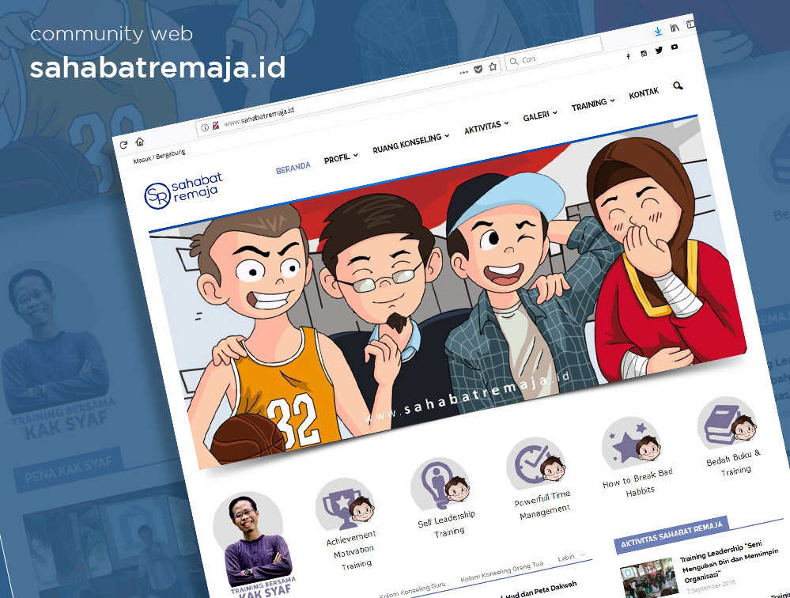Open the page actions three-dot menu
This screenshot has height=598, width=790.
[463, 73]
